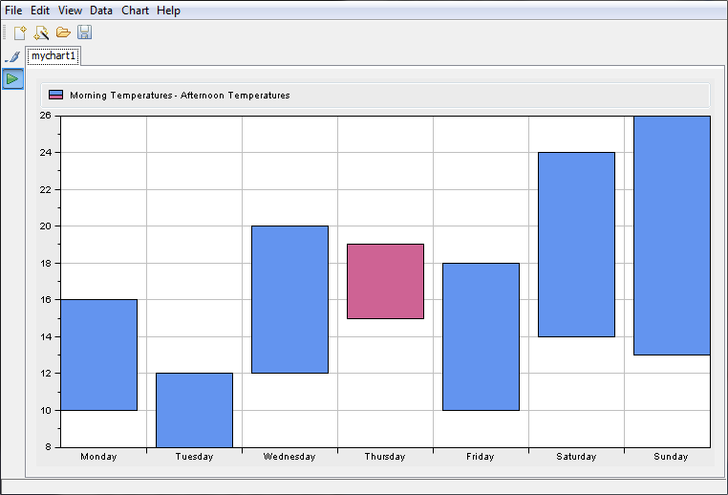728x495 pixels.
Task: Click the Save disk icon
Action: (x=84, y=32)
